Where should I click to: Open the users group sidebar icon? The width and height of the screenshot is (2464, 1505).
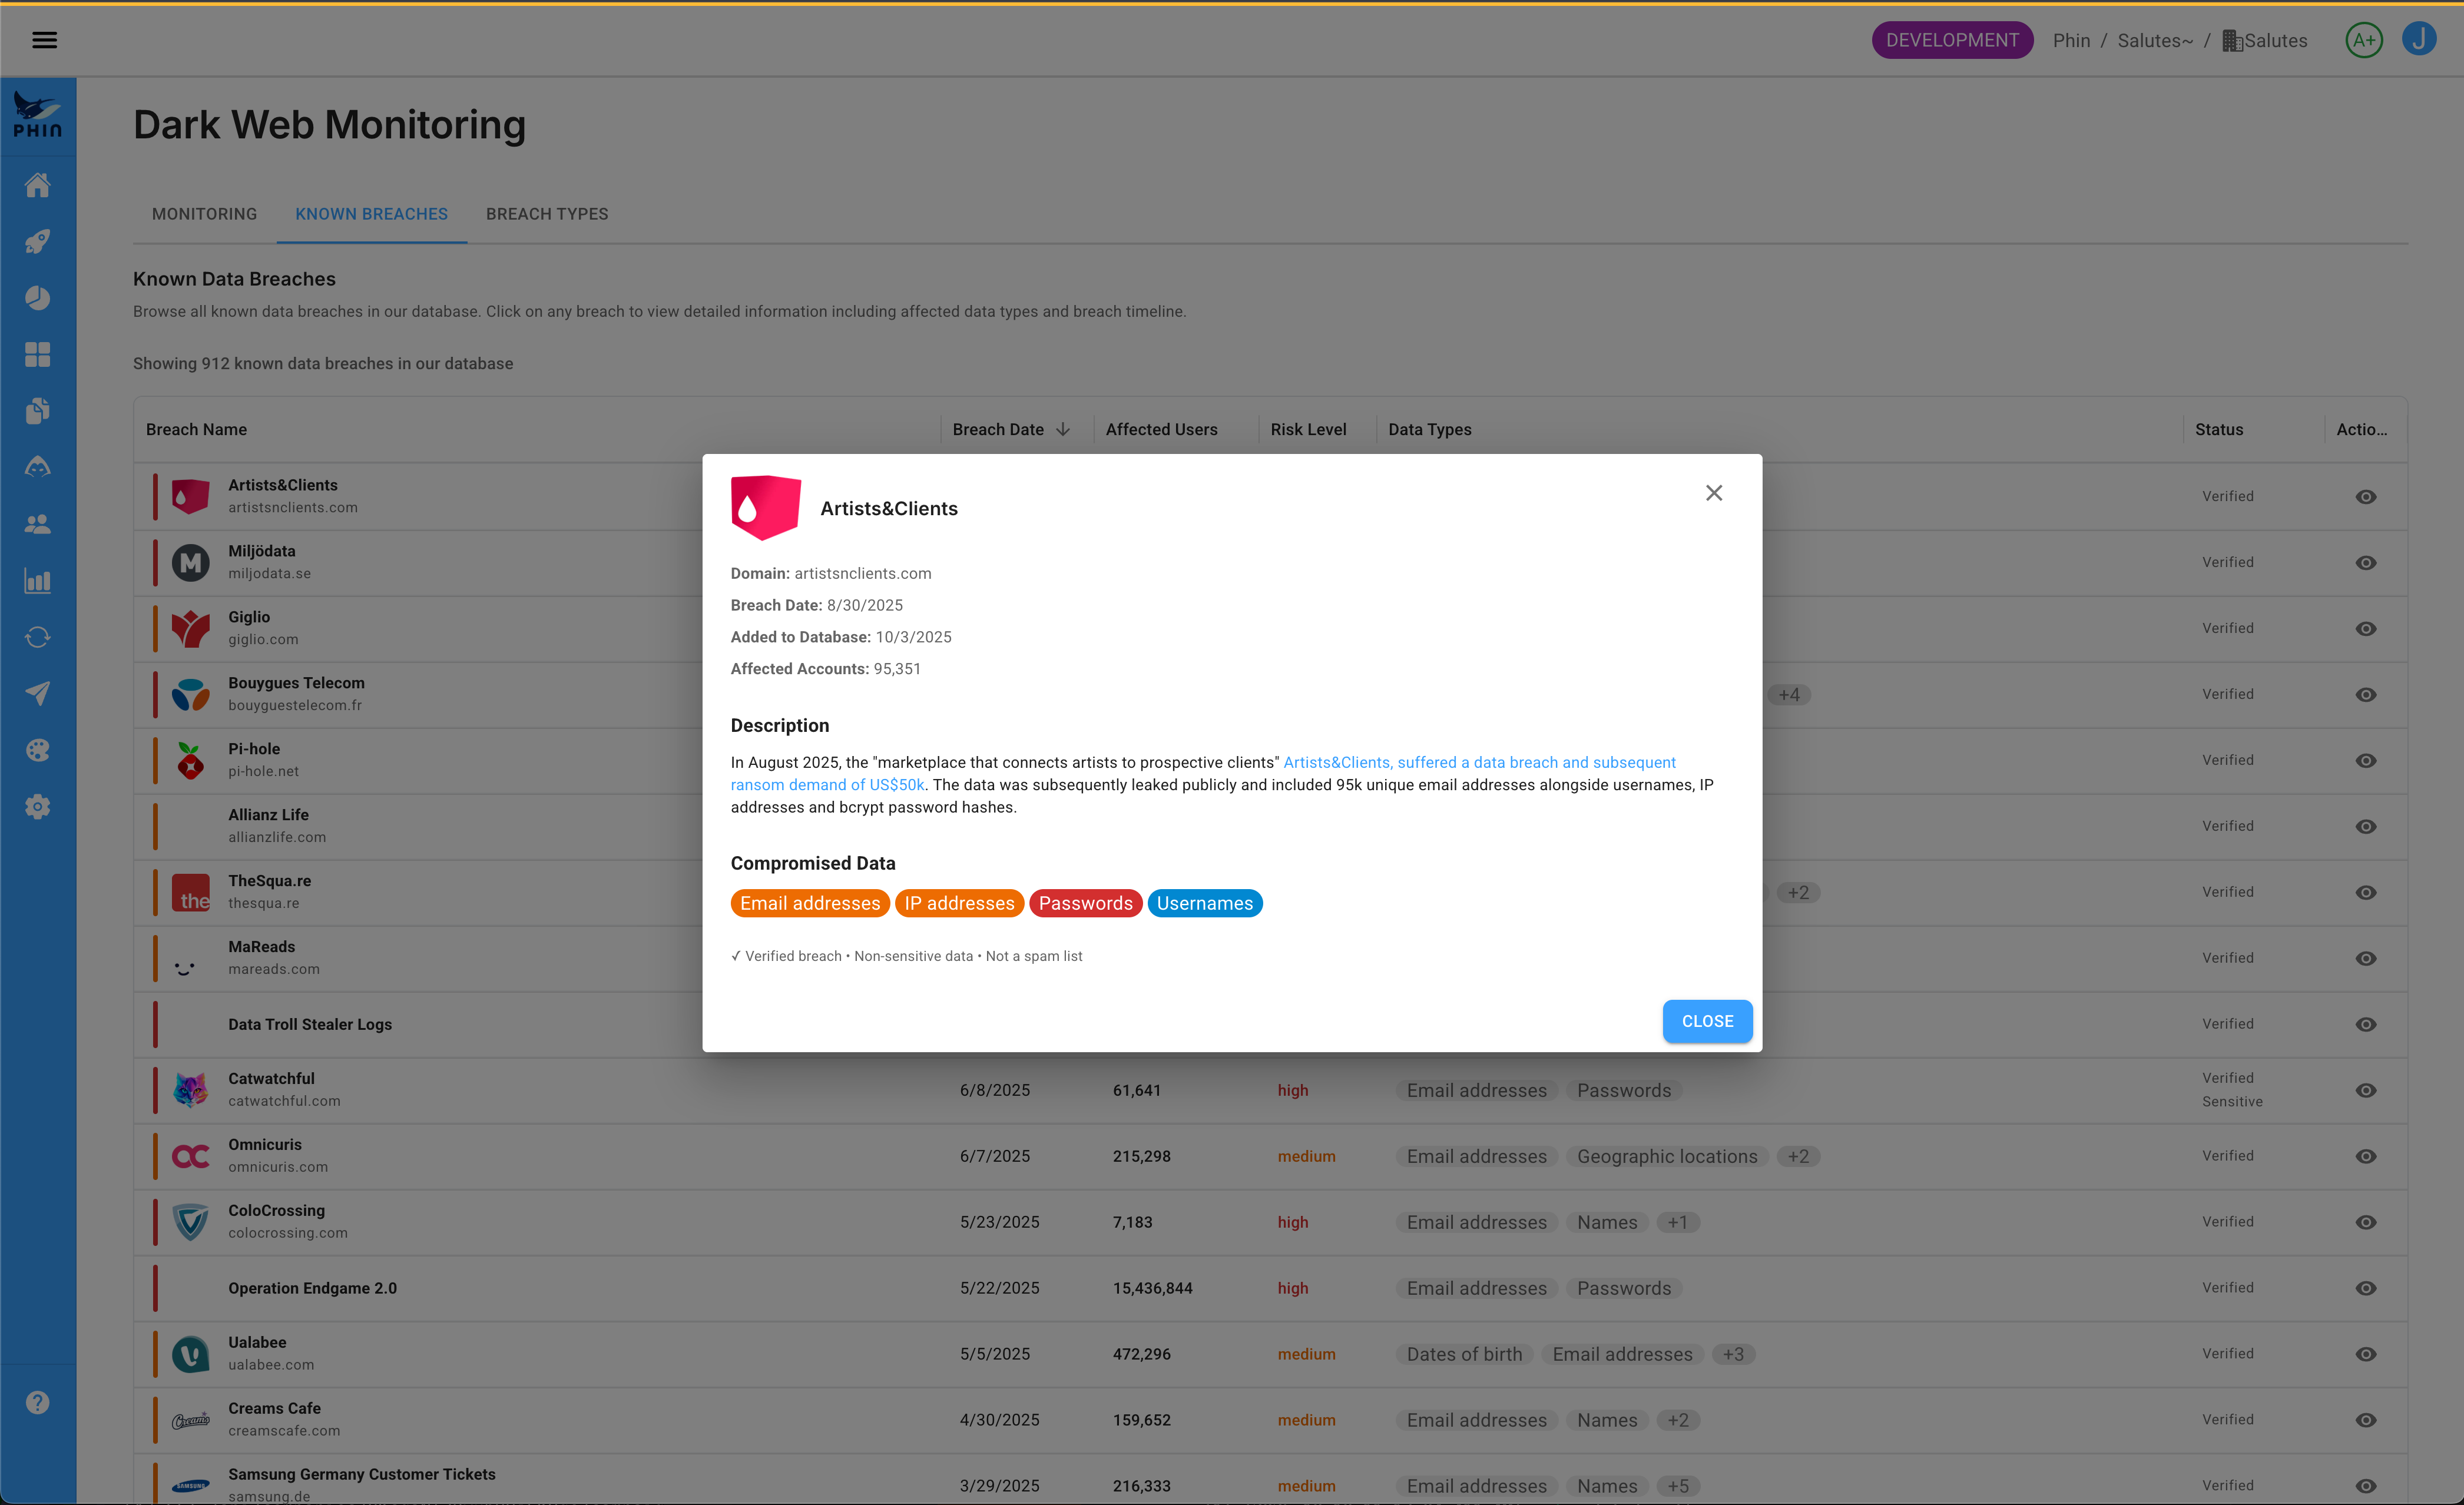[x=38, y=524]
